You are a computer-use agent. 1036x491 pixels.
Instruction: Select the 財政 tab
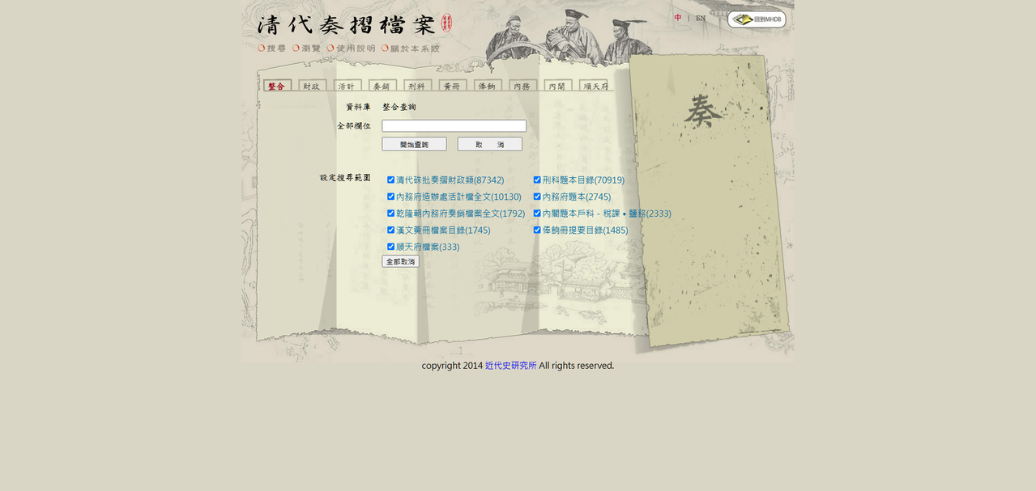[x=312, y=86]
